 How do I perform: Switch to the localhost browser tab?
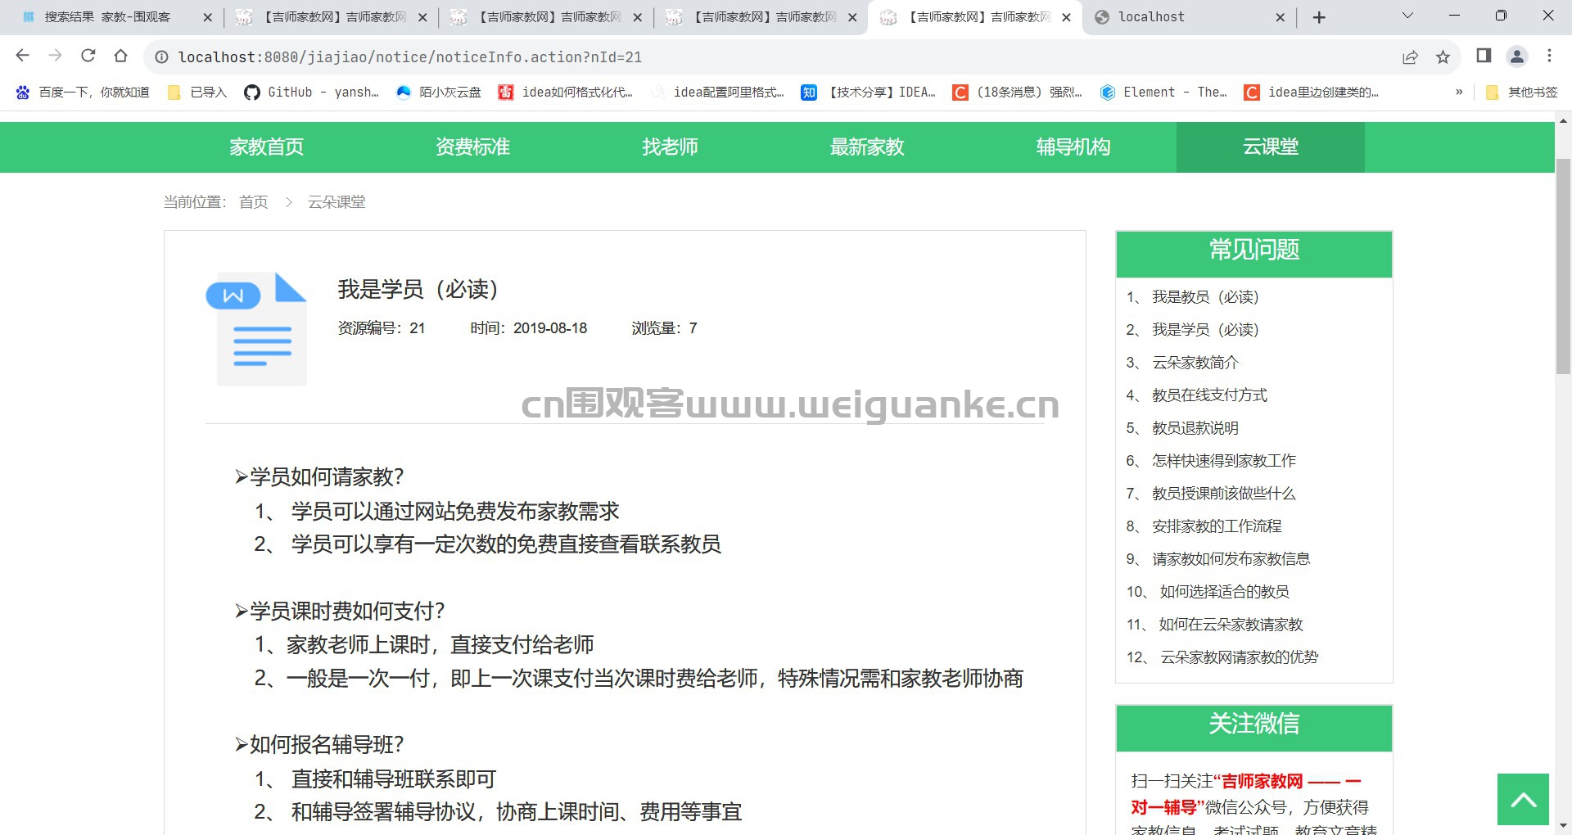coord(1187,17)
